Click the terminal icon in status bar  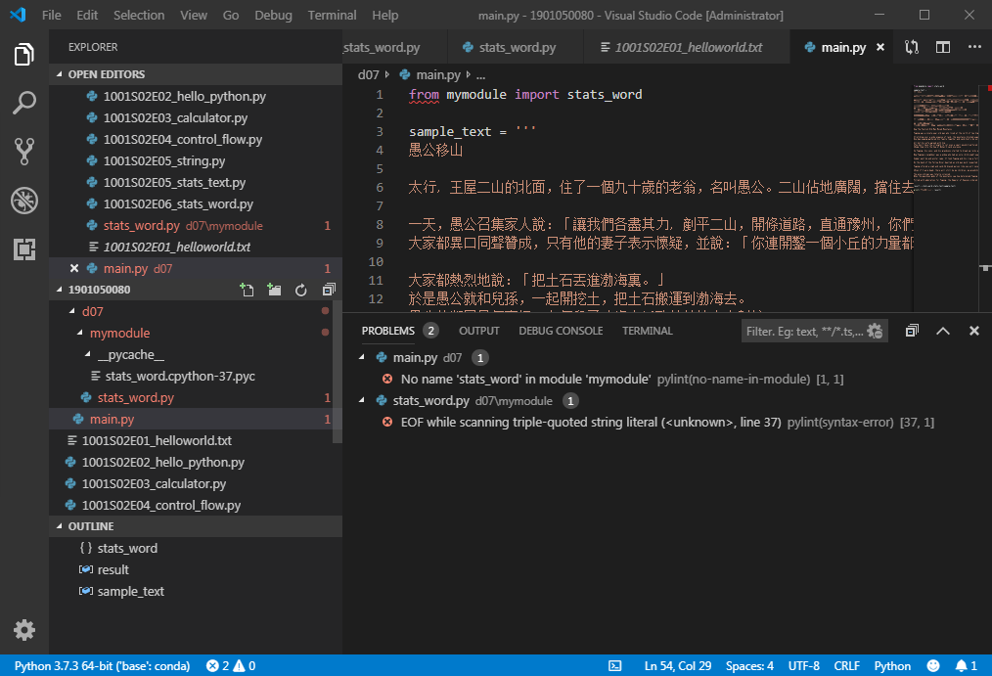[615, 666]
